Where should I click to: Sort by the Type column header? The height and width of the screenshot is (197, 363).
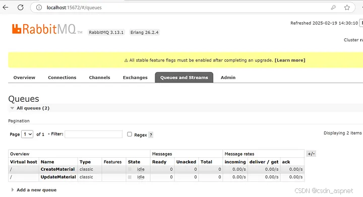(85, 162)
